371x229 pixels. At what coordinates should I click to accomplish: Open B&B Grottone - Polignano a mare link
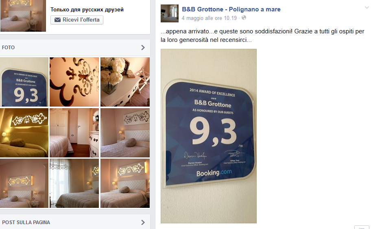click(x=231, y=9)
